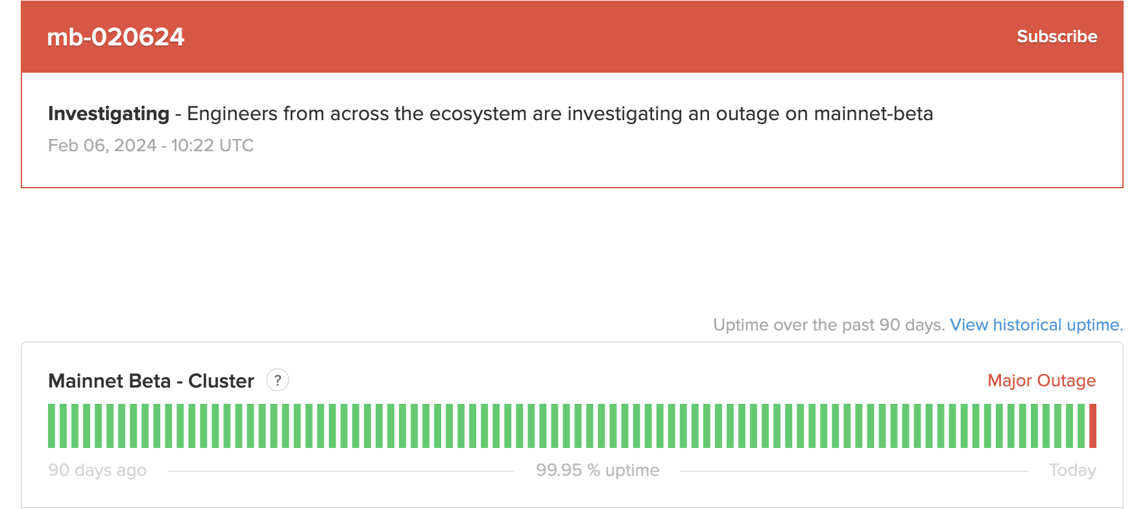This screenshot has width=1147, height=509.
Task: Click the question mark help icon
Action: click(x=278, y=380)
